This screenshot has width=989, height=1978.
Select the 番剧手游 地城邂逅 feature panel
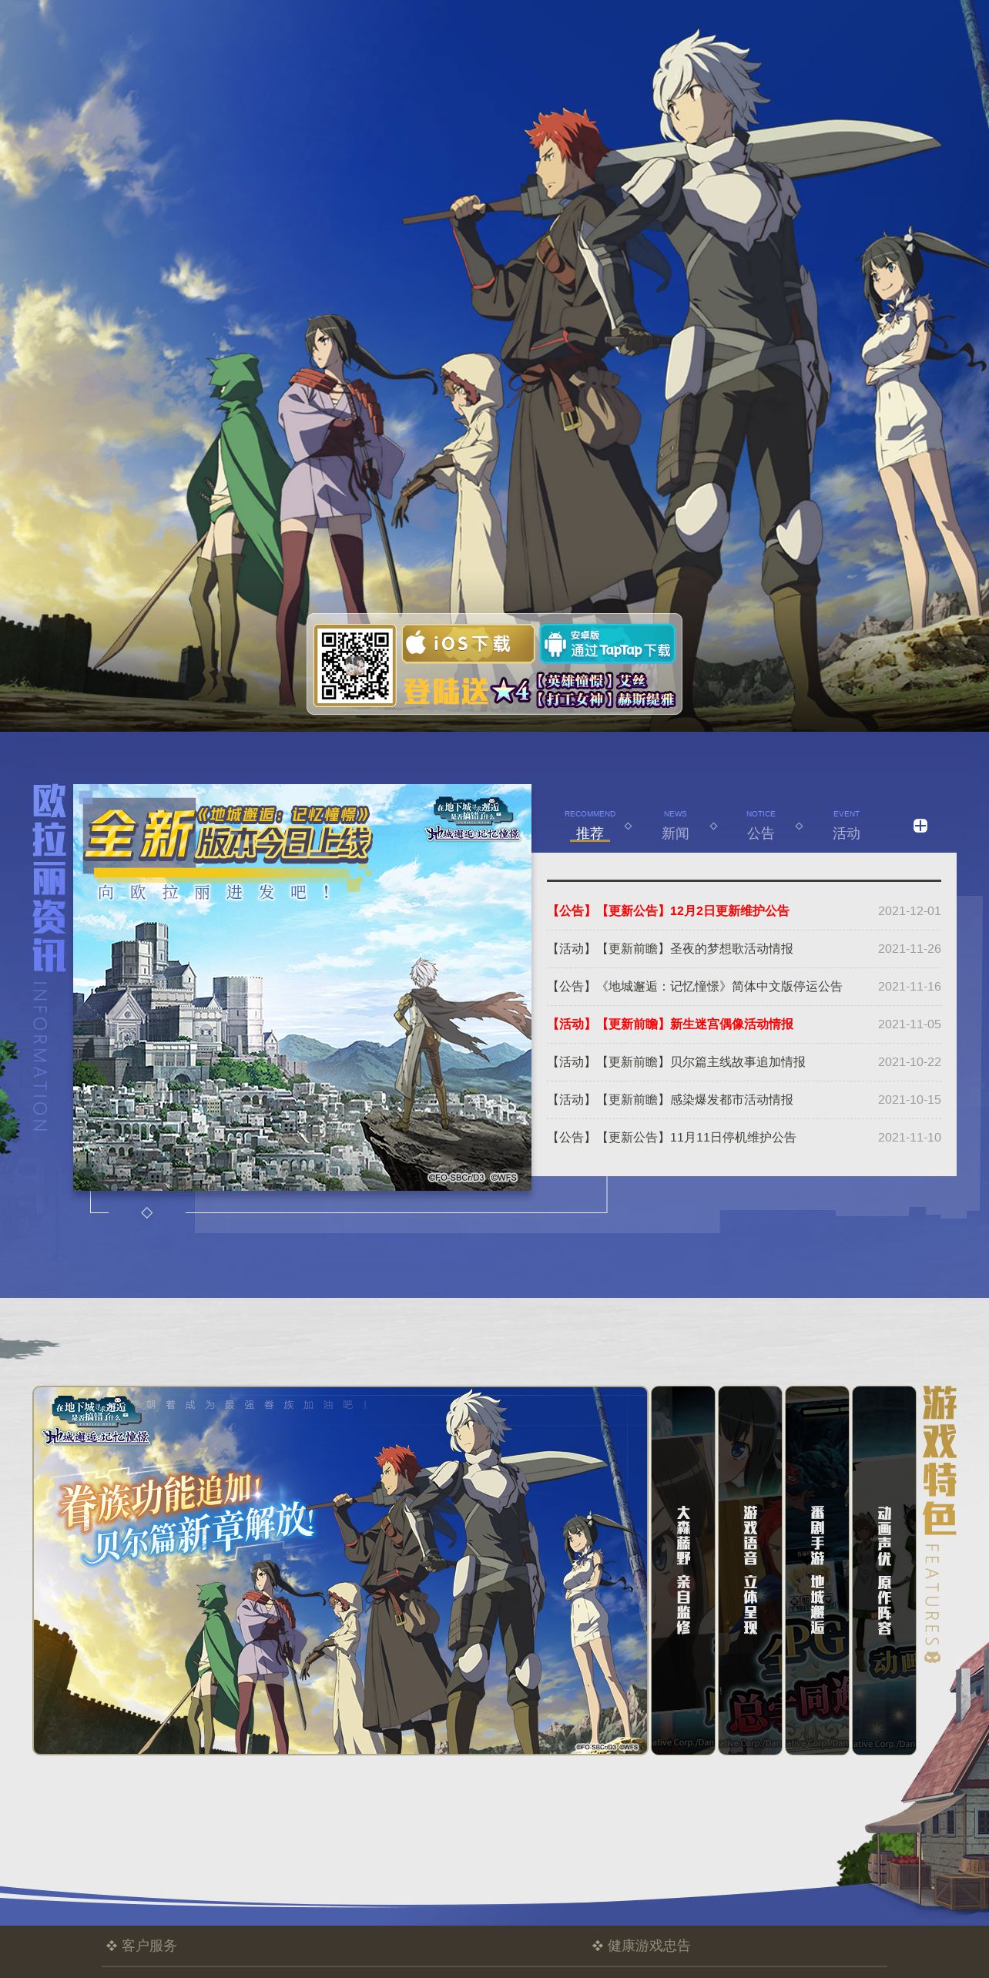coord(817,1571)
